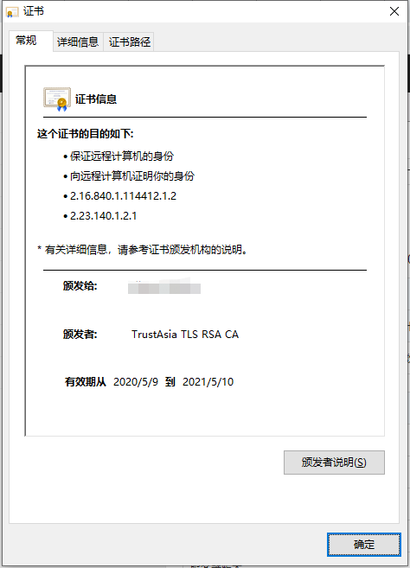Click the 有关详细信息 note text
This screenshot has width=410, height=568.
(x=143, y=250)
